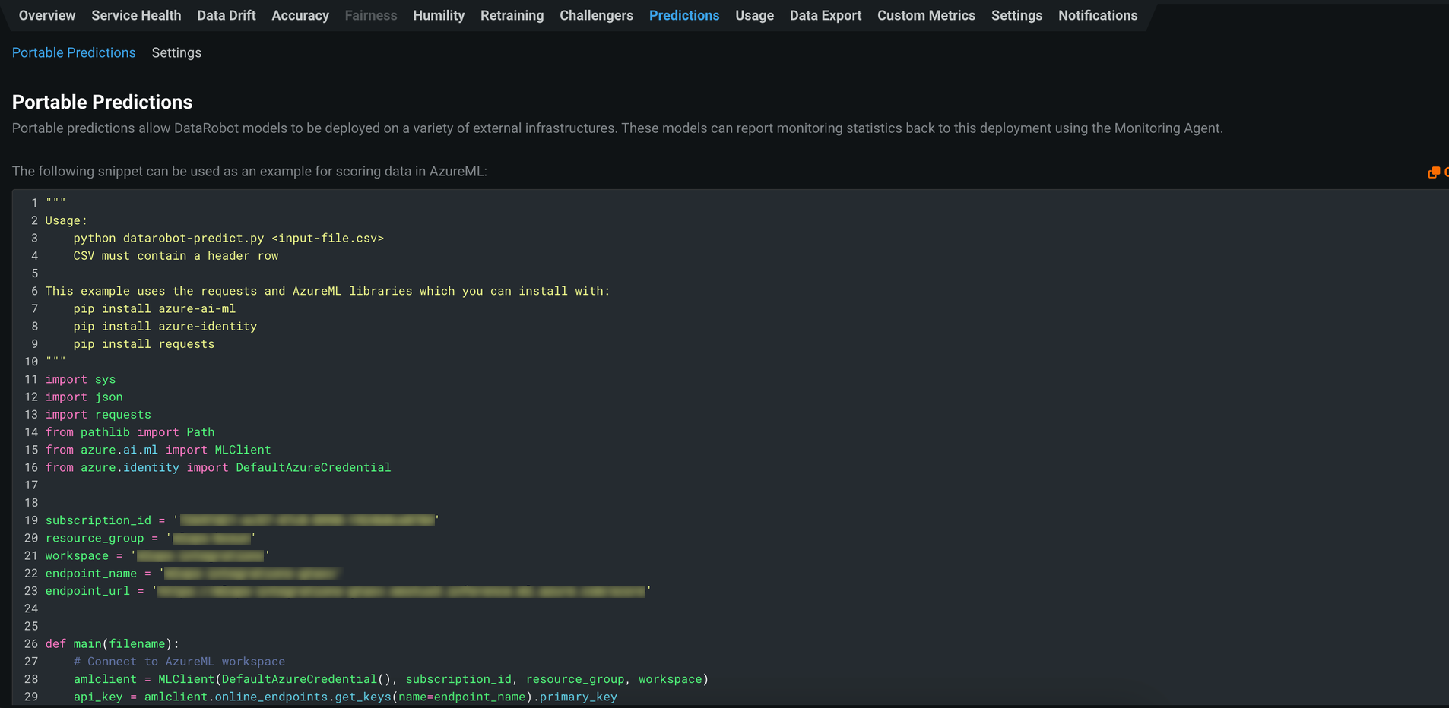Click the blurred subscription_id value in code
Image resolution: width=1449 pixels, height=708 pixels.
click(307, 520)
